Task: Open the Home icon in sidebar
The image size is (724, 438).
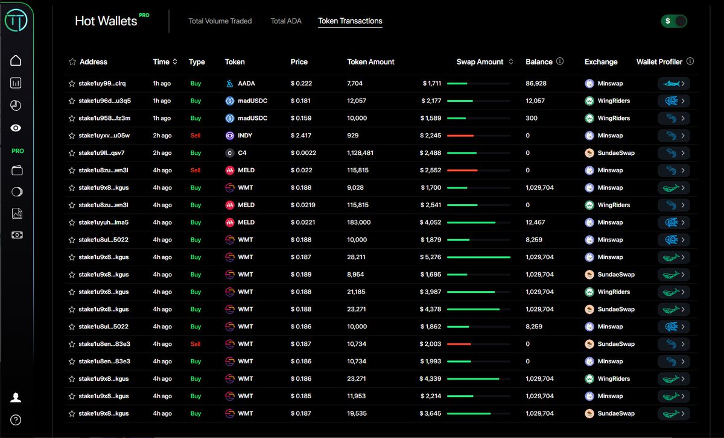Action: tap(16, 60)
